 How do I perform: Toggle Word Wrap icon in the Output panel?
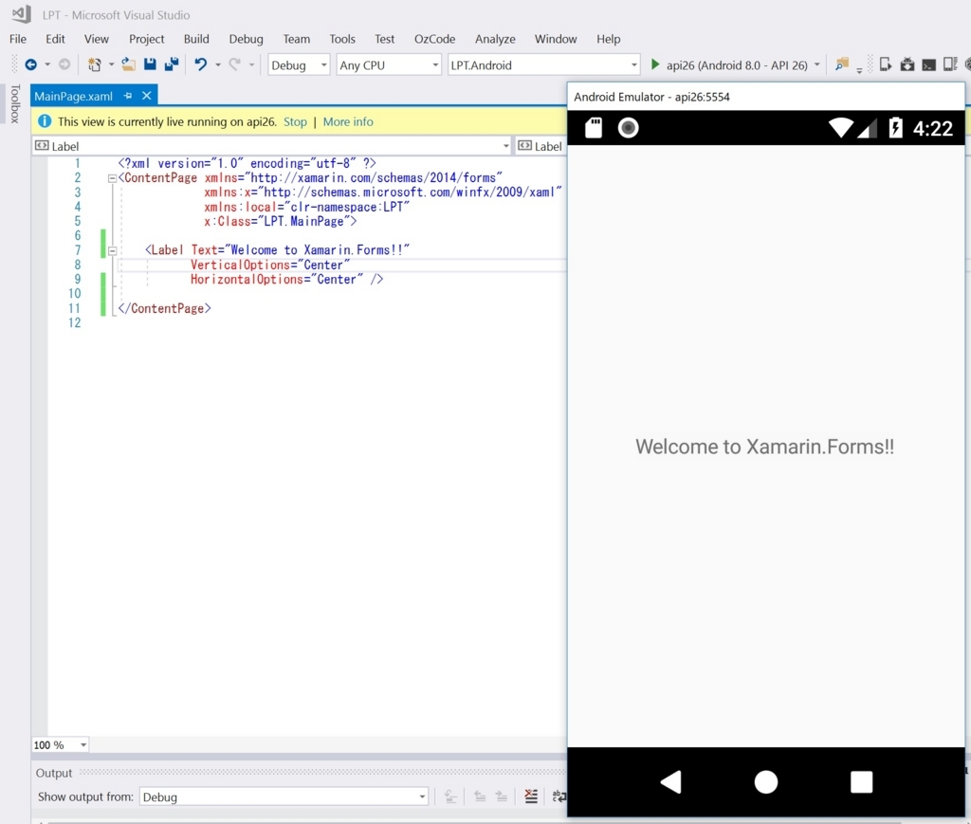[559, 797]
